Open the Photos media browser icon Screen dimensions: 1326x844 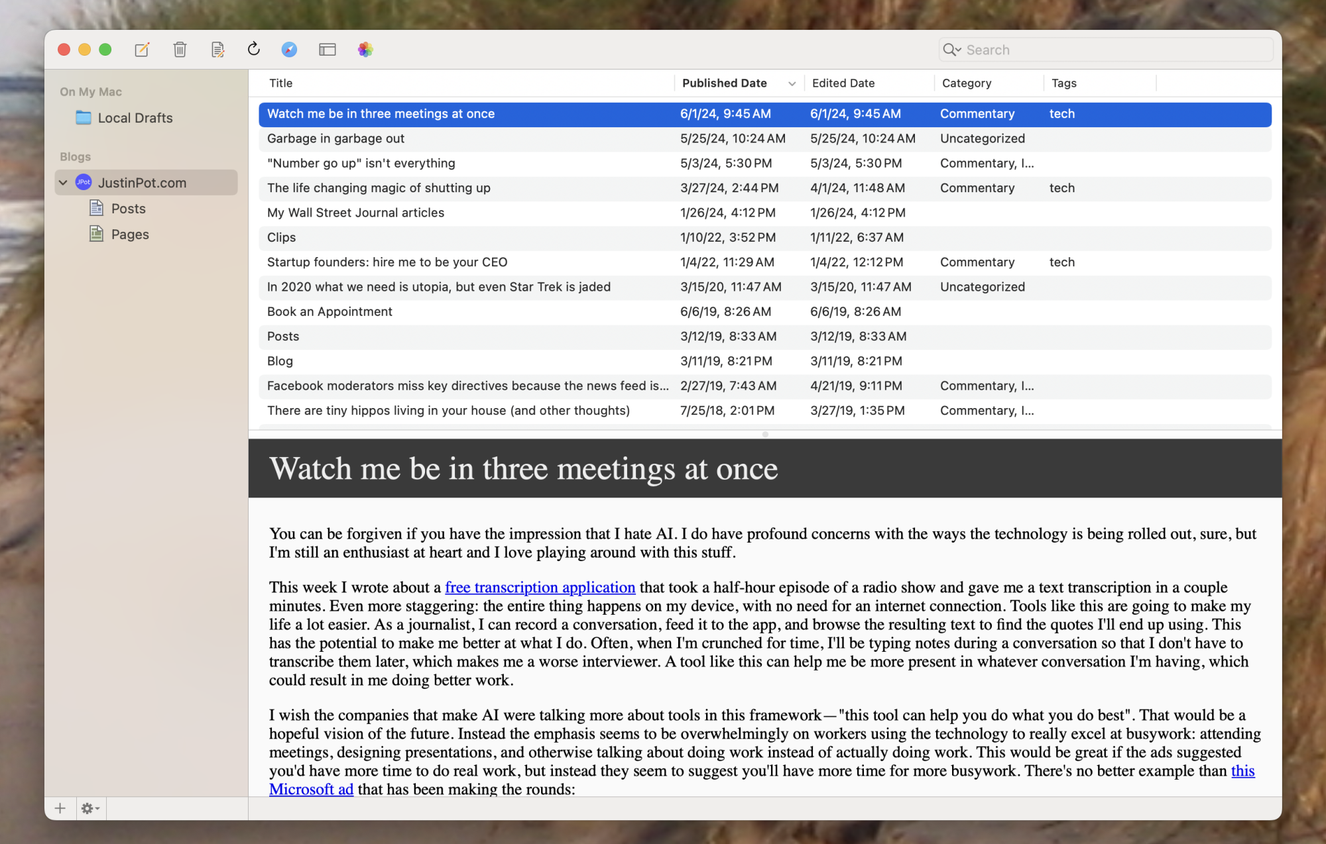click(x=365, y=50)
